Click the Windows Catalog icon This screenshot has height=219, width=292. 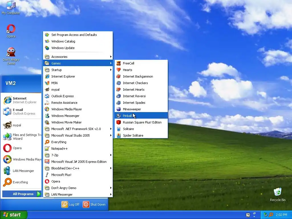pos(47,41)
